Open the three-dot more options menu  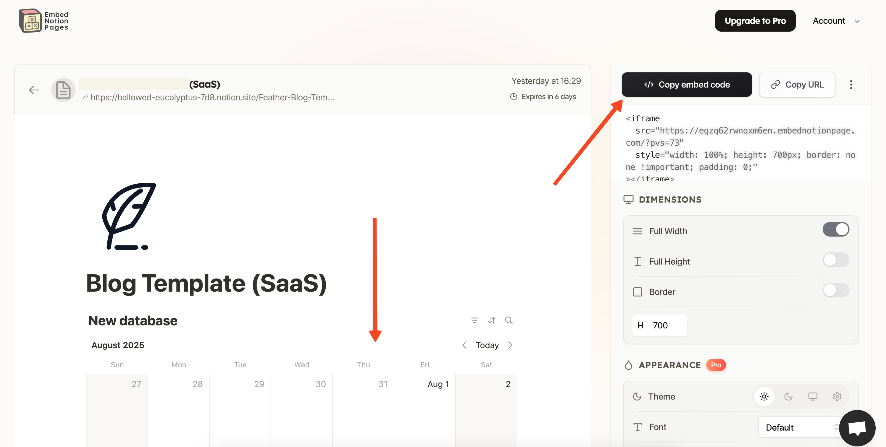click(x=851, y=85)
